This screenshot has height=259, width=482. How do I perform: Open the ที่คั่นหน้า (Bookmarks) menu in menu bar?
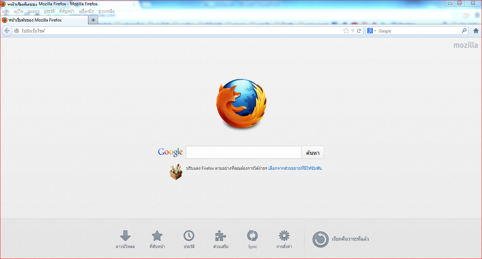point(67,11)
